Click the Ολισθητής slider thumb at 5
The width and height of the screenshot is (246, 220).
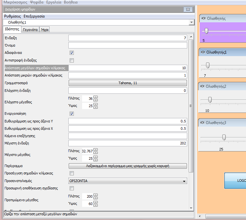pos(206,31)
